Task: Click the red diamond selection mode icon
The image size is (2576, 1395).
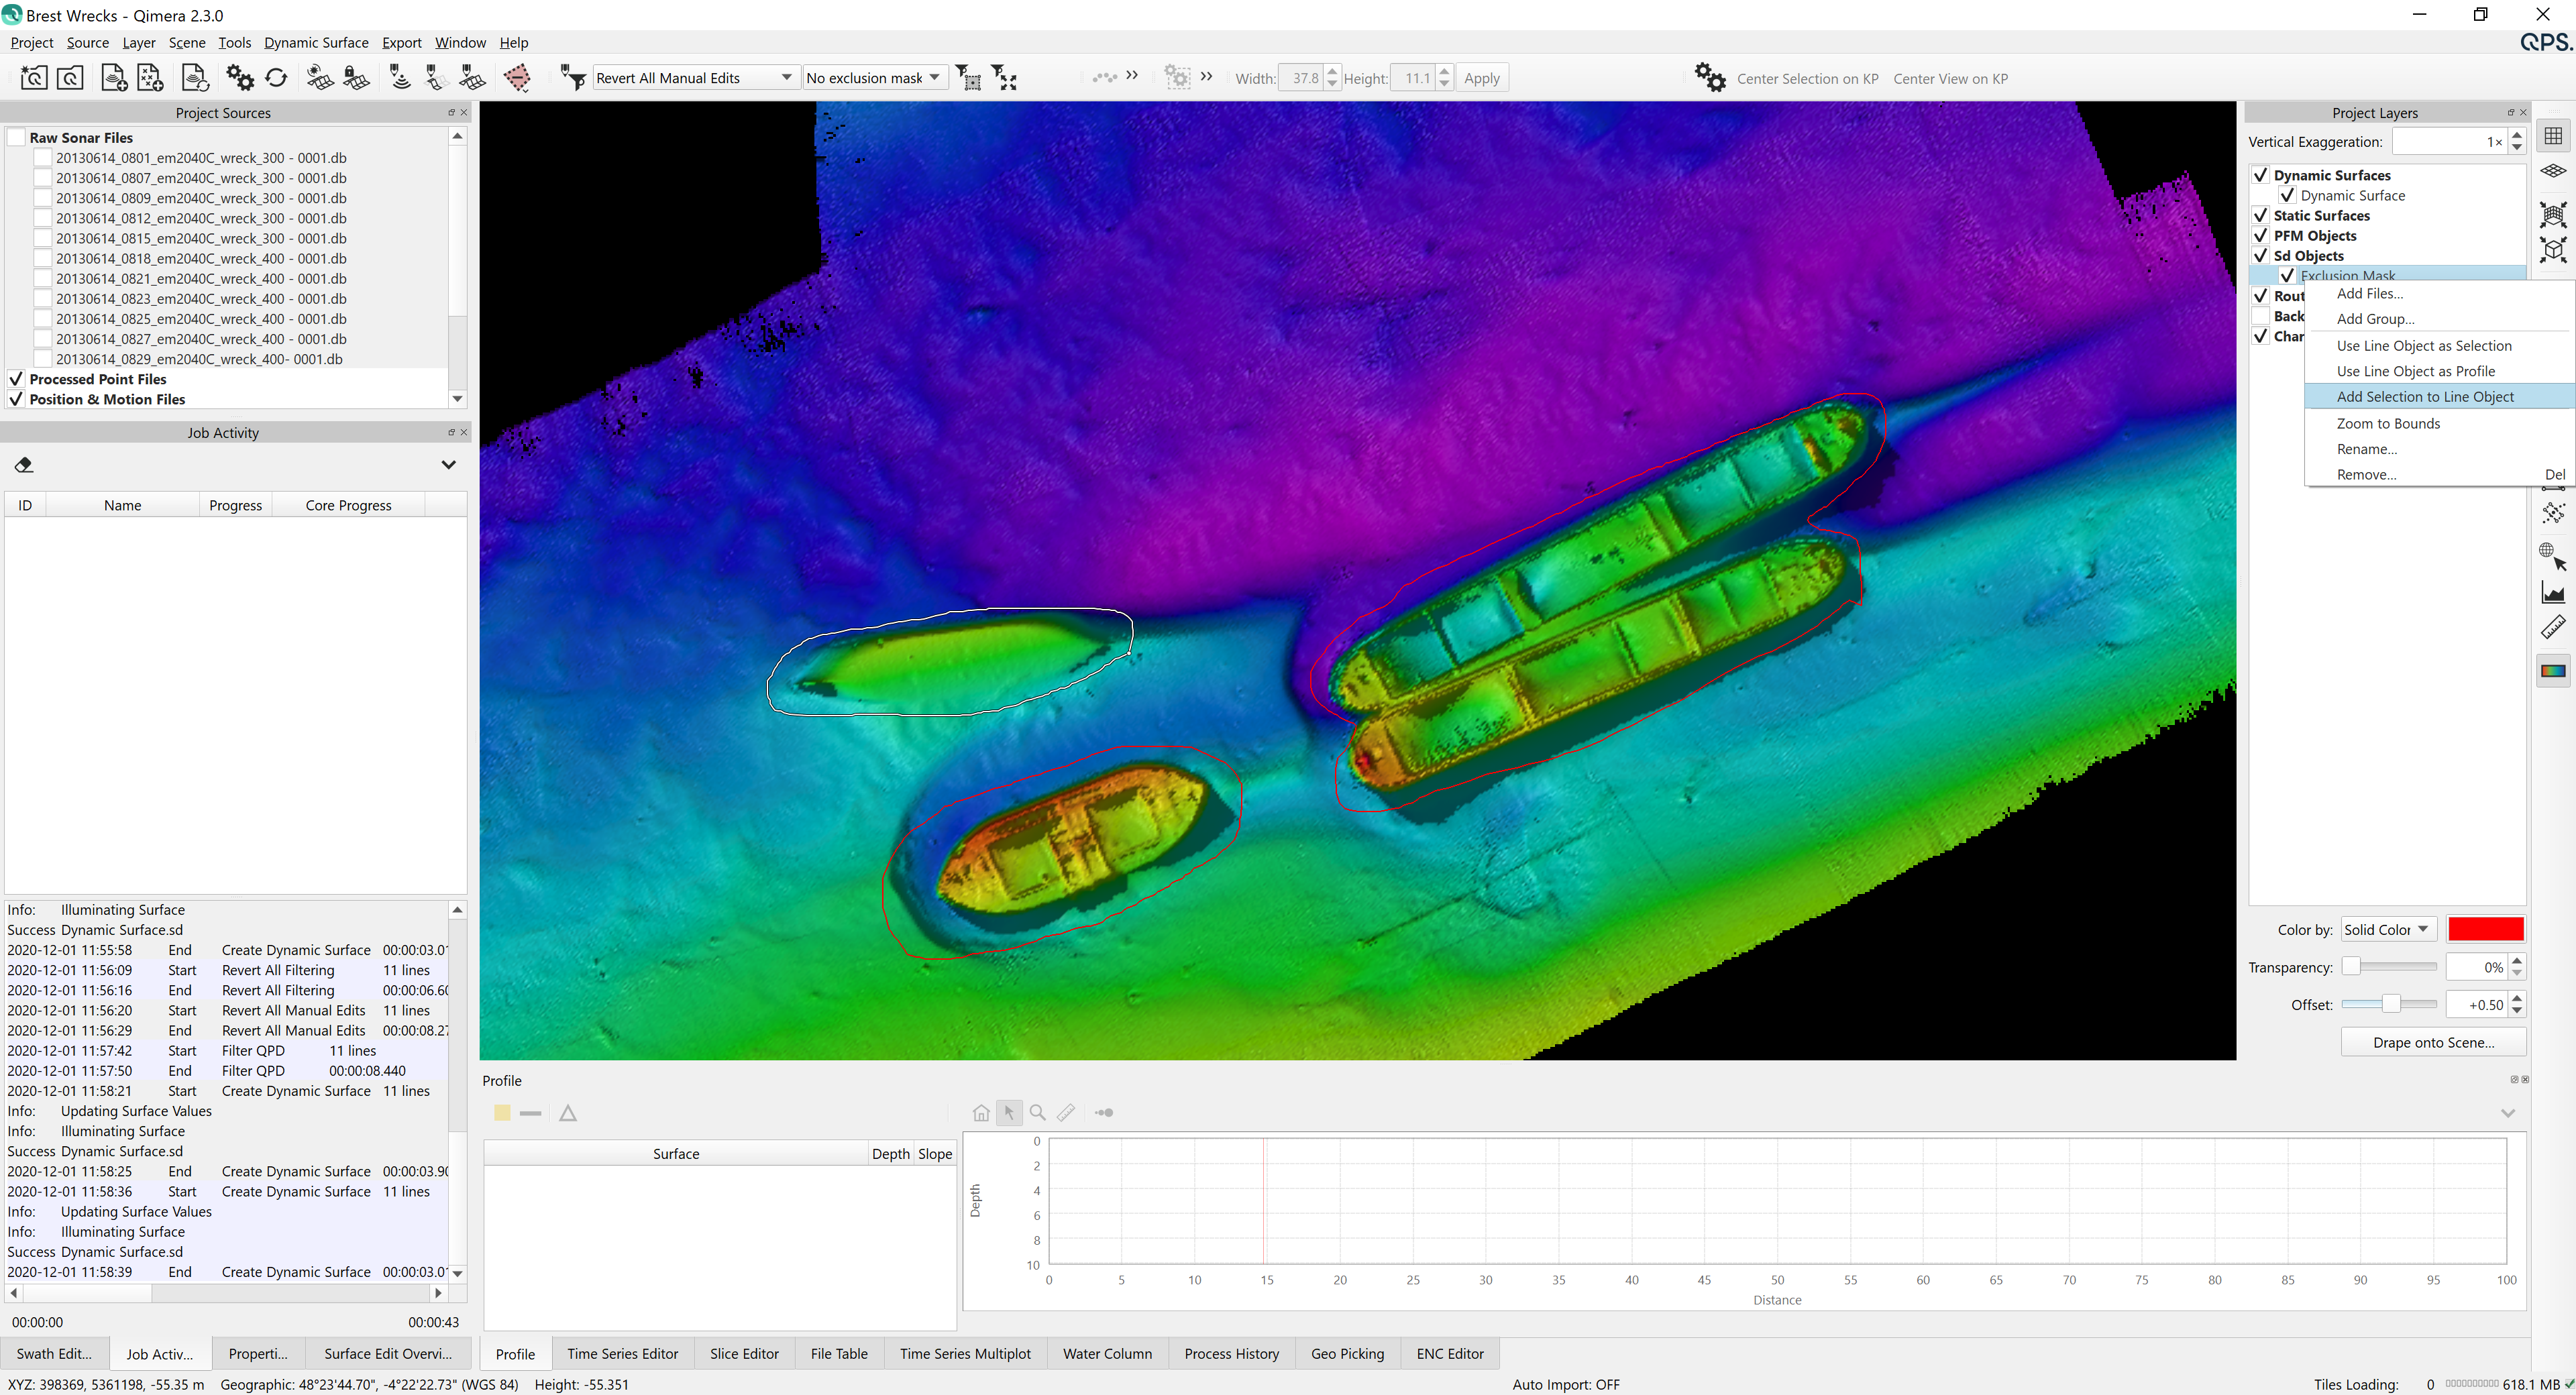Action: (x=517, y=78)
